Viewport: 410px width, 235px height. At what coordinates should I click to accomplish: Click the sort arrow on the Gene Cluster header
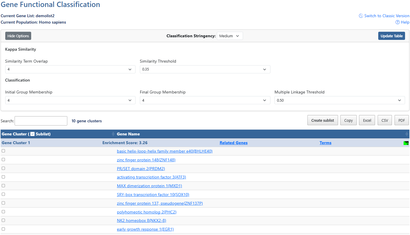pyautogui.click(x=113, y=134)
